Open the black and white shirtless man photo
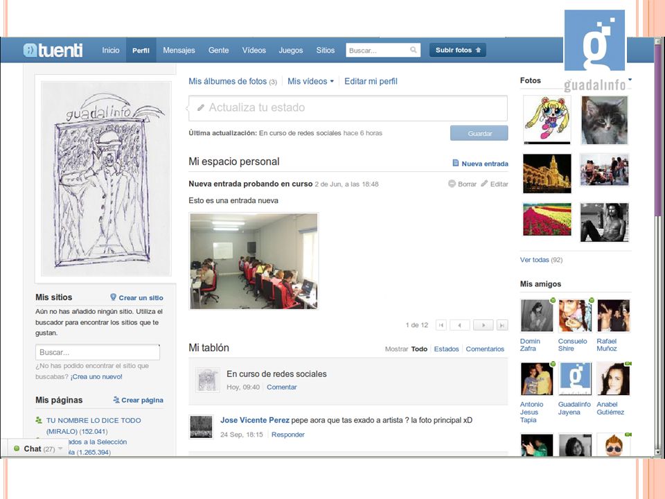The height and width of the screenshot is (499, 665). coord(604,222)
